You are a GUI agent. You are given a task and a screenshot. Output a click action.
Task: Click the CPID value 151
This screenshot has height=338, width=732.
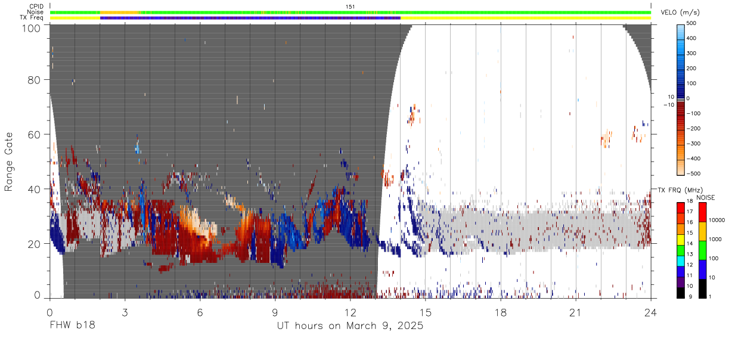(x=350, y=7)
